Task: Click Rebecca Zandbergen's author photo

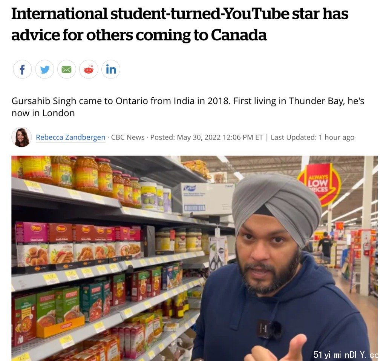Action: tap(21, 137)
